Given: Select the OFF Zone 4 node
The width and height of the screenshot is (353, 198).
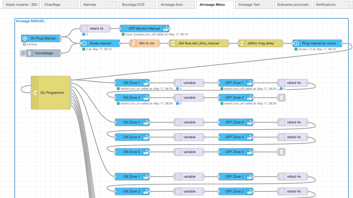Looking at the screenshot, I should click(x=235, y=137).
